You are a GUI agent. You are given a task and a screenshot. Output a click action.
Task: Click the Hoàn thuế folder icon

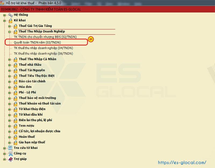(16, 137)
